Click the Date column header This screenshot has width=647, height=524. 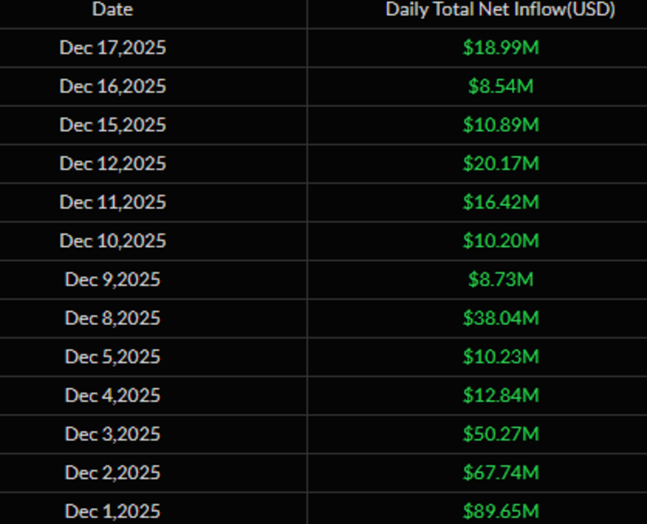(x=113, y=9)
